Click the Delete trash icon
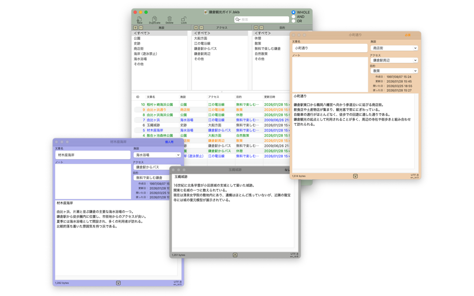Image resolution: width=474 pixels, height=296 pixels. click(169, 19)
